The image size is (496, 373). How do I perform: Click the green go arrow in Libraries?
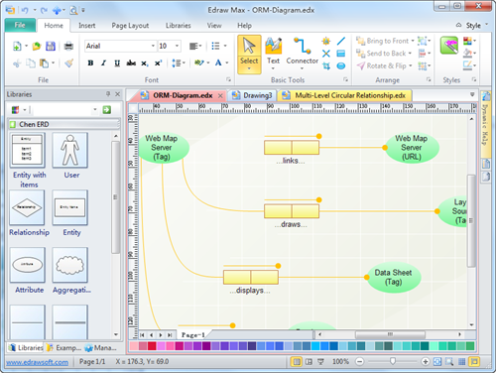coord(106,109)
